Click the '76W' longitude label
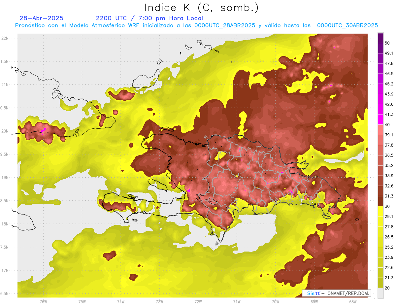396x306 pixels. pyautogui.click(x=43, y=301)
